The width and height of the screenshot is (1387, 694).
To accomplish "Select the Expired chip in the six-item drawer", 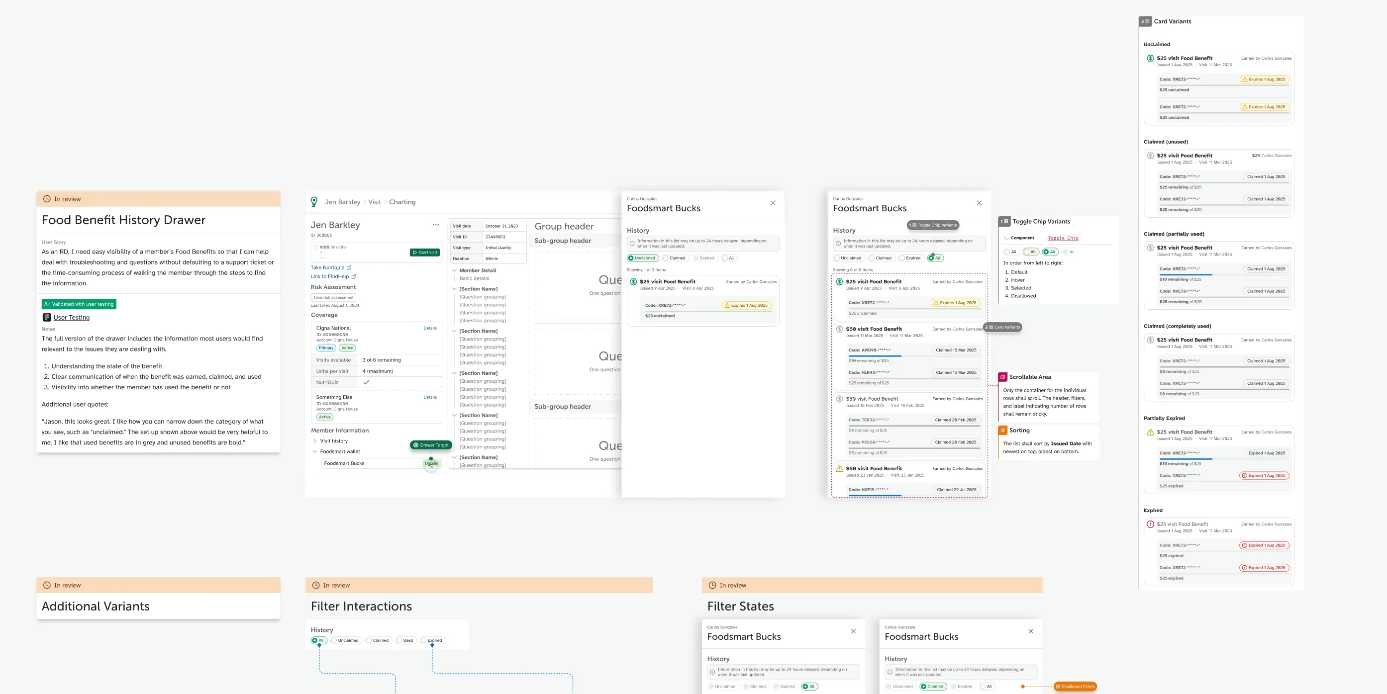I will click(910, 258).
